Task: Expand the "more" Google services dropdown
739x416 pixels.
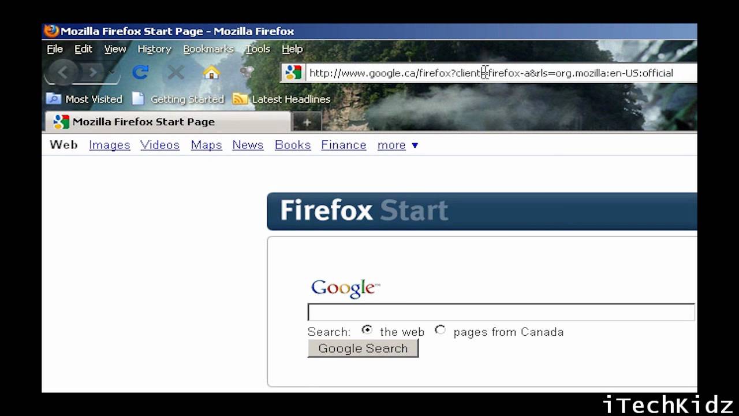Action: tap(398, 145)
